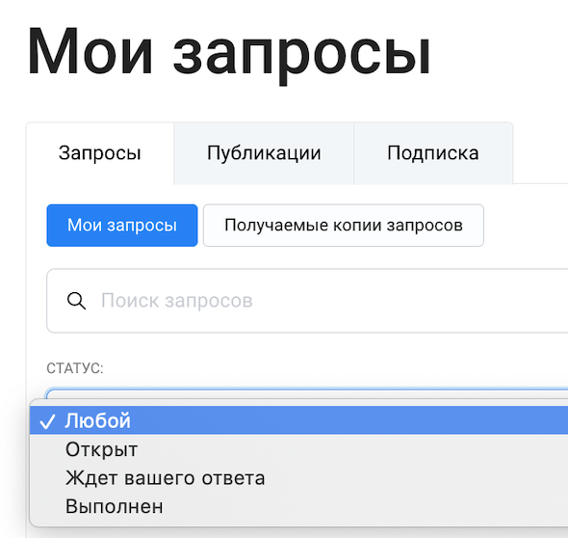Select the Мои запросы filter button
The width and height of the screenshot is (568, 538).
coord(122,226)
